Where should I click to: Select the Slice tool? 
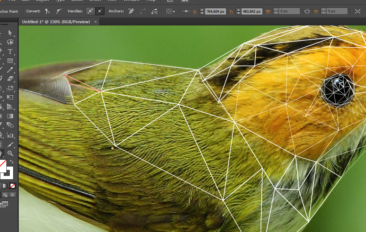10,145
